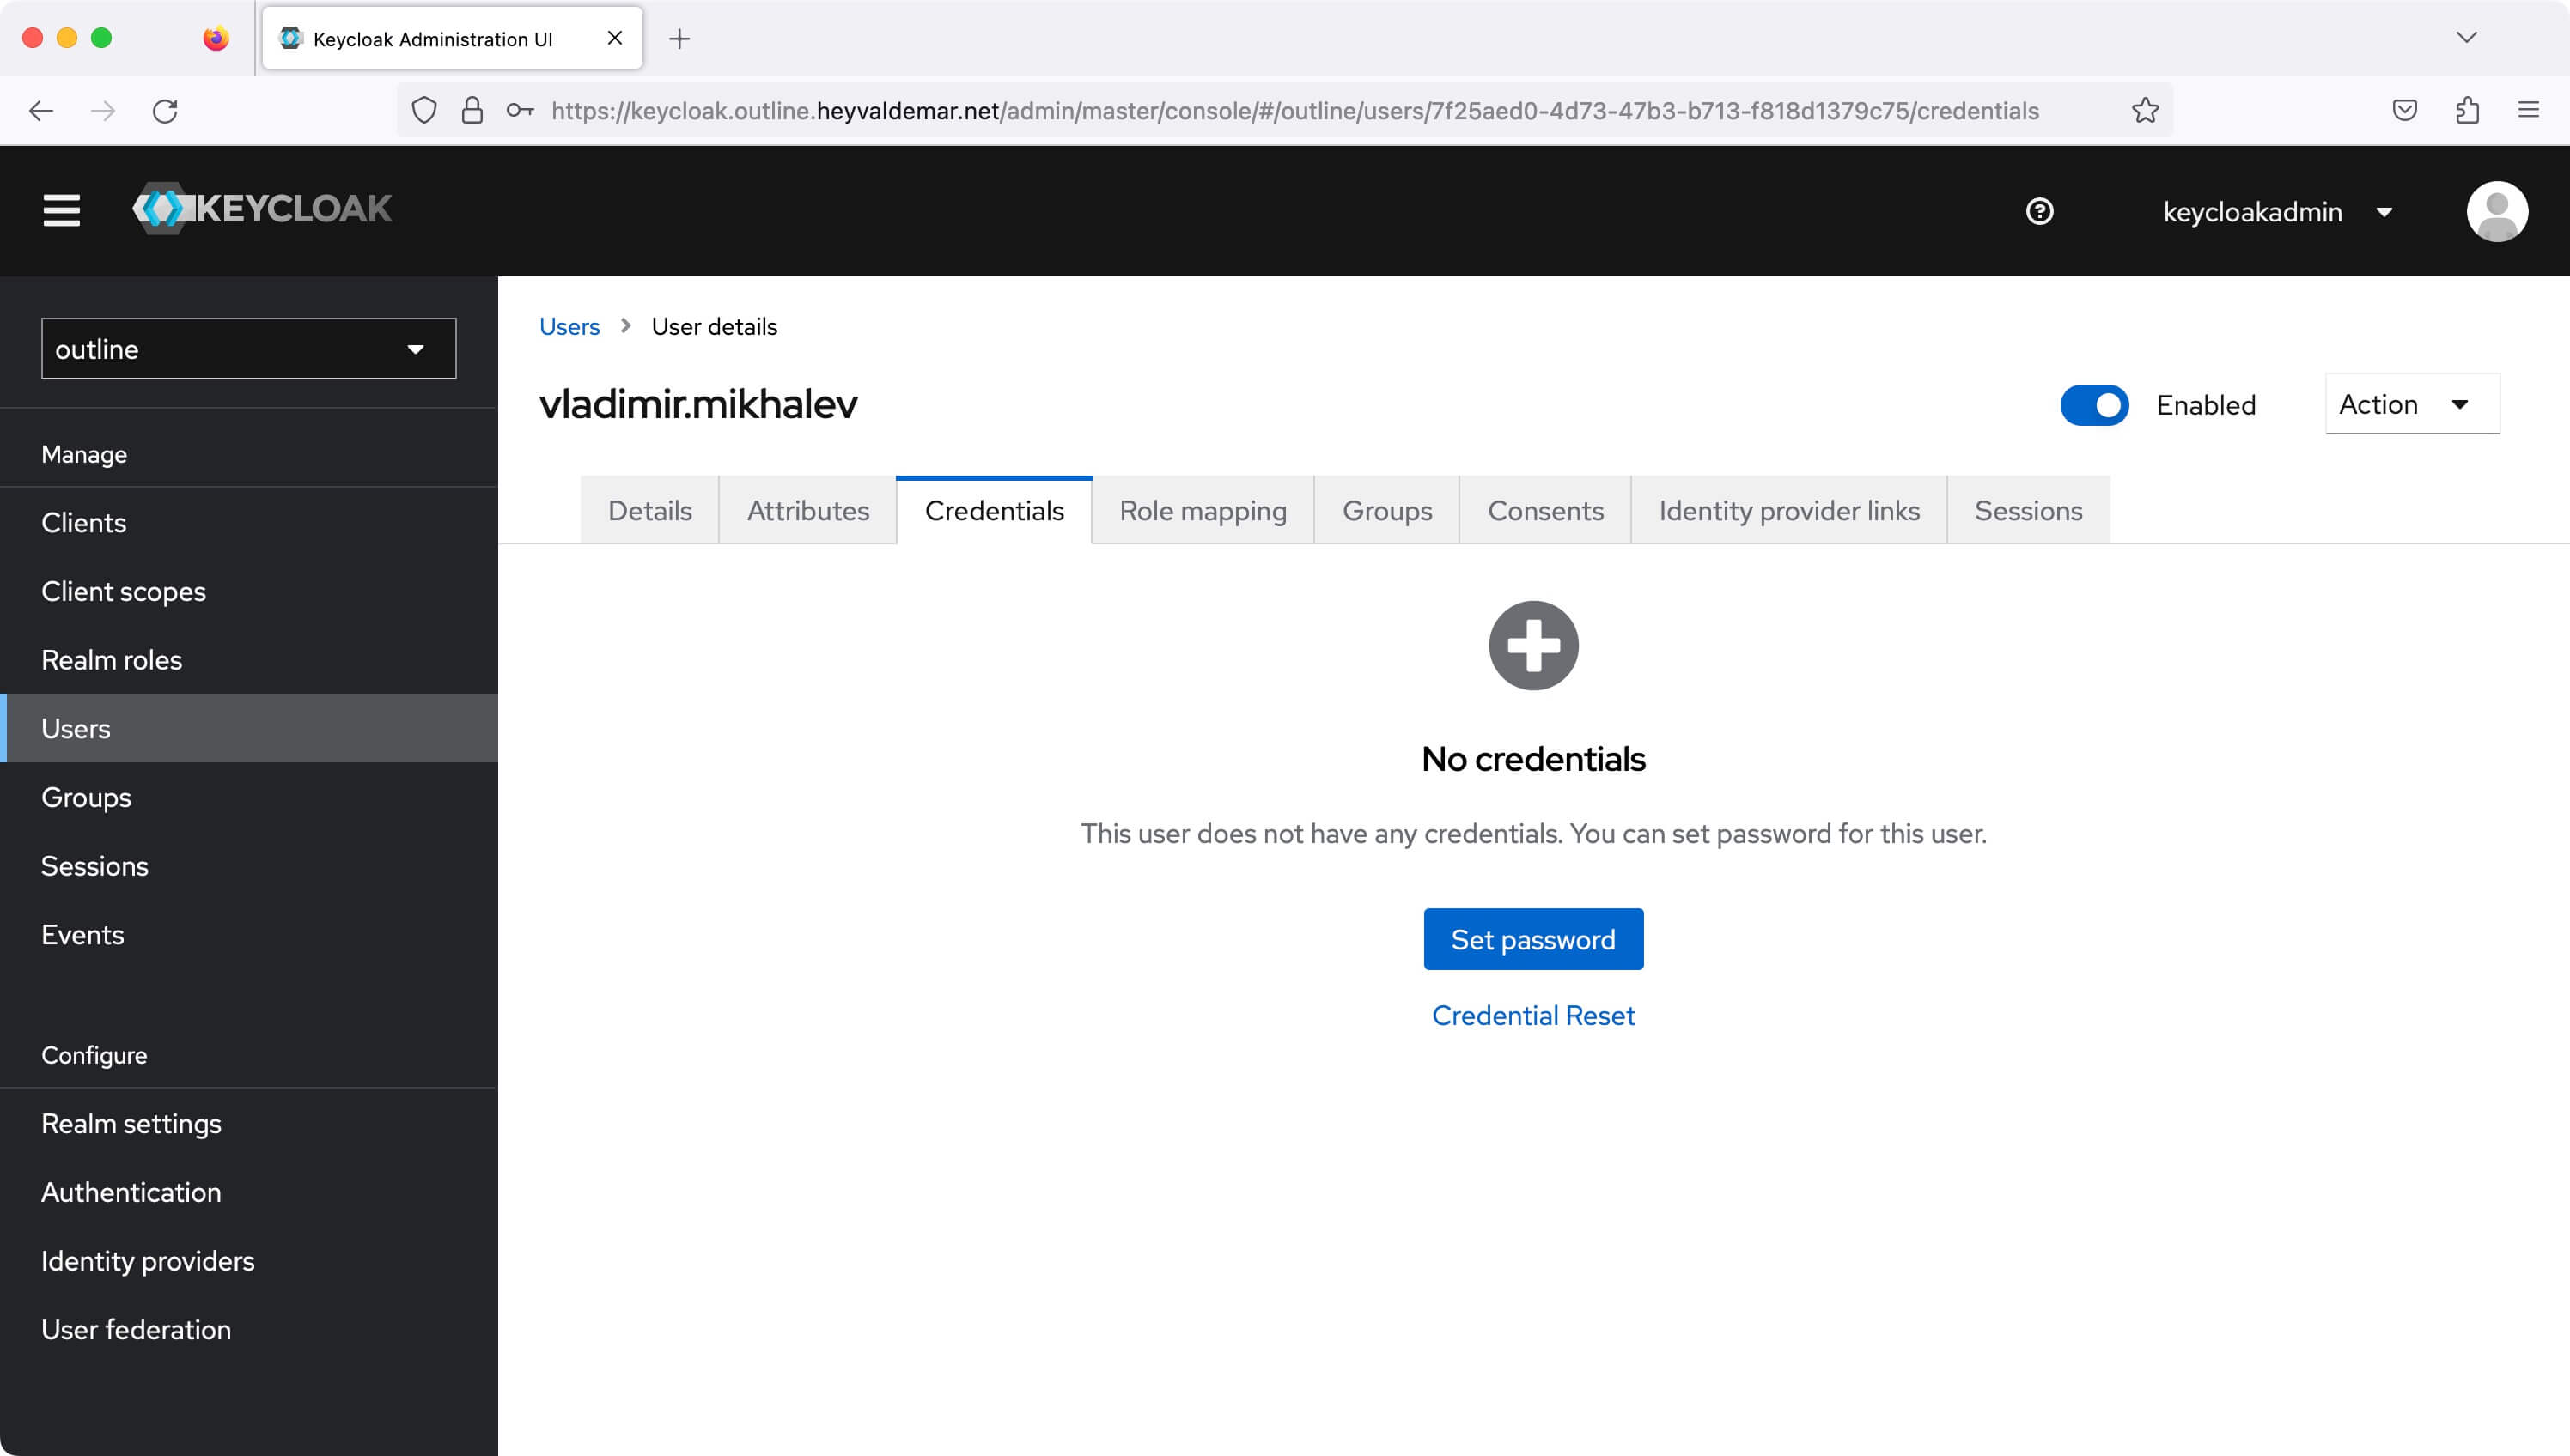Viewport: 2570px width, 1456px height.
Task: Switch to the Role mapping tab
Action: click(1202, 510)
